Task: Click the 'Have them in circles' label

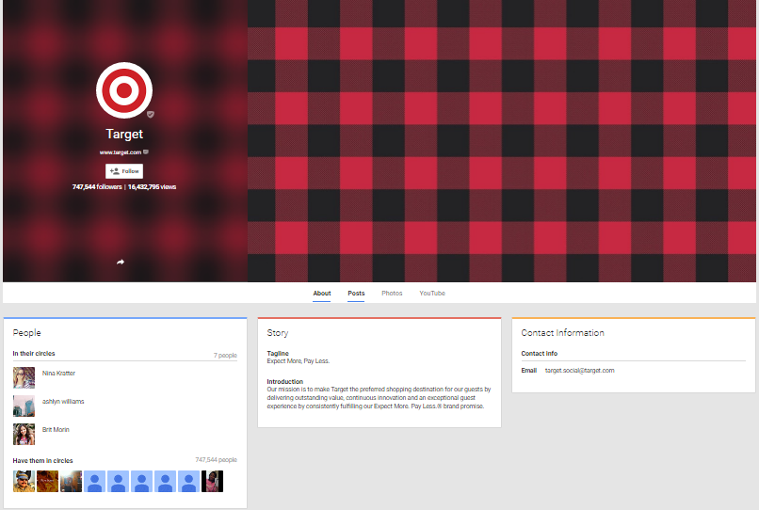Action: click(x=42, y=461)
